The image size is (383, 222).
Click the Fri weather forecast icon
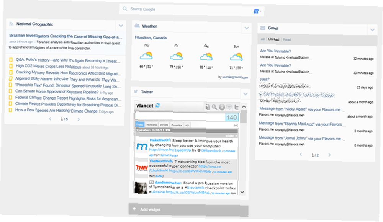(176, 56)
